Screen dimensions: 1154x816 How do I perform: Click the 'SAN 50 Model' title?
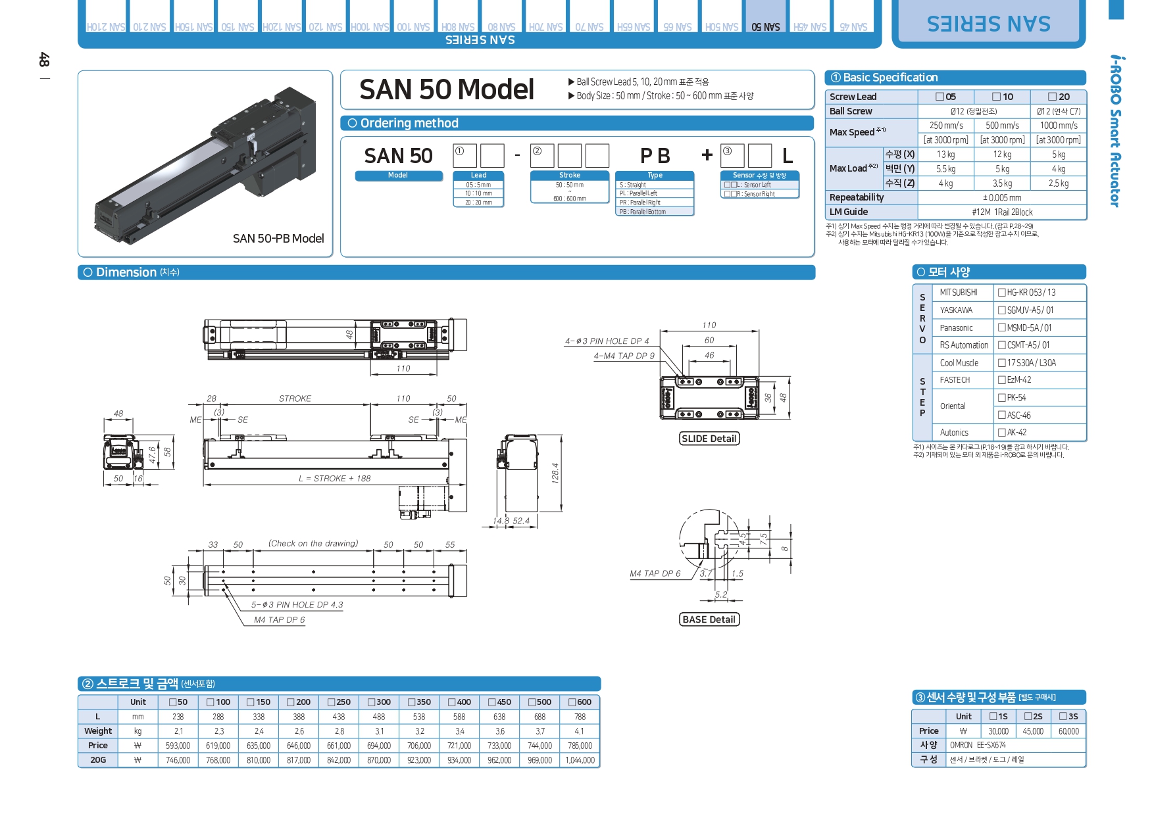447,89
